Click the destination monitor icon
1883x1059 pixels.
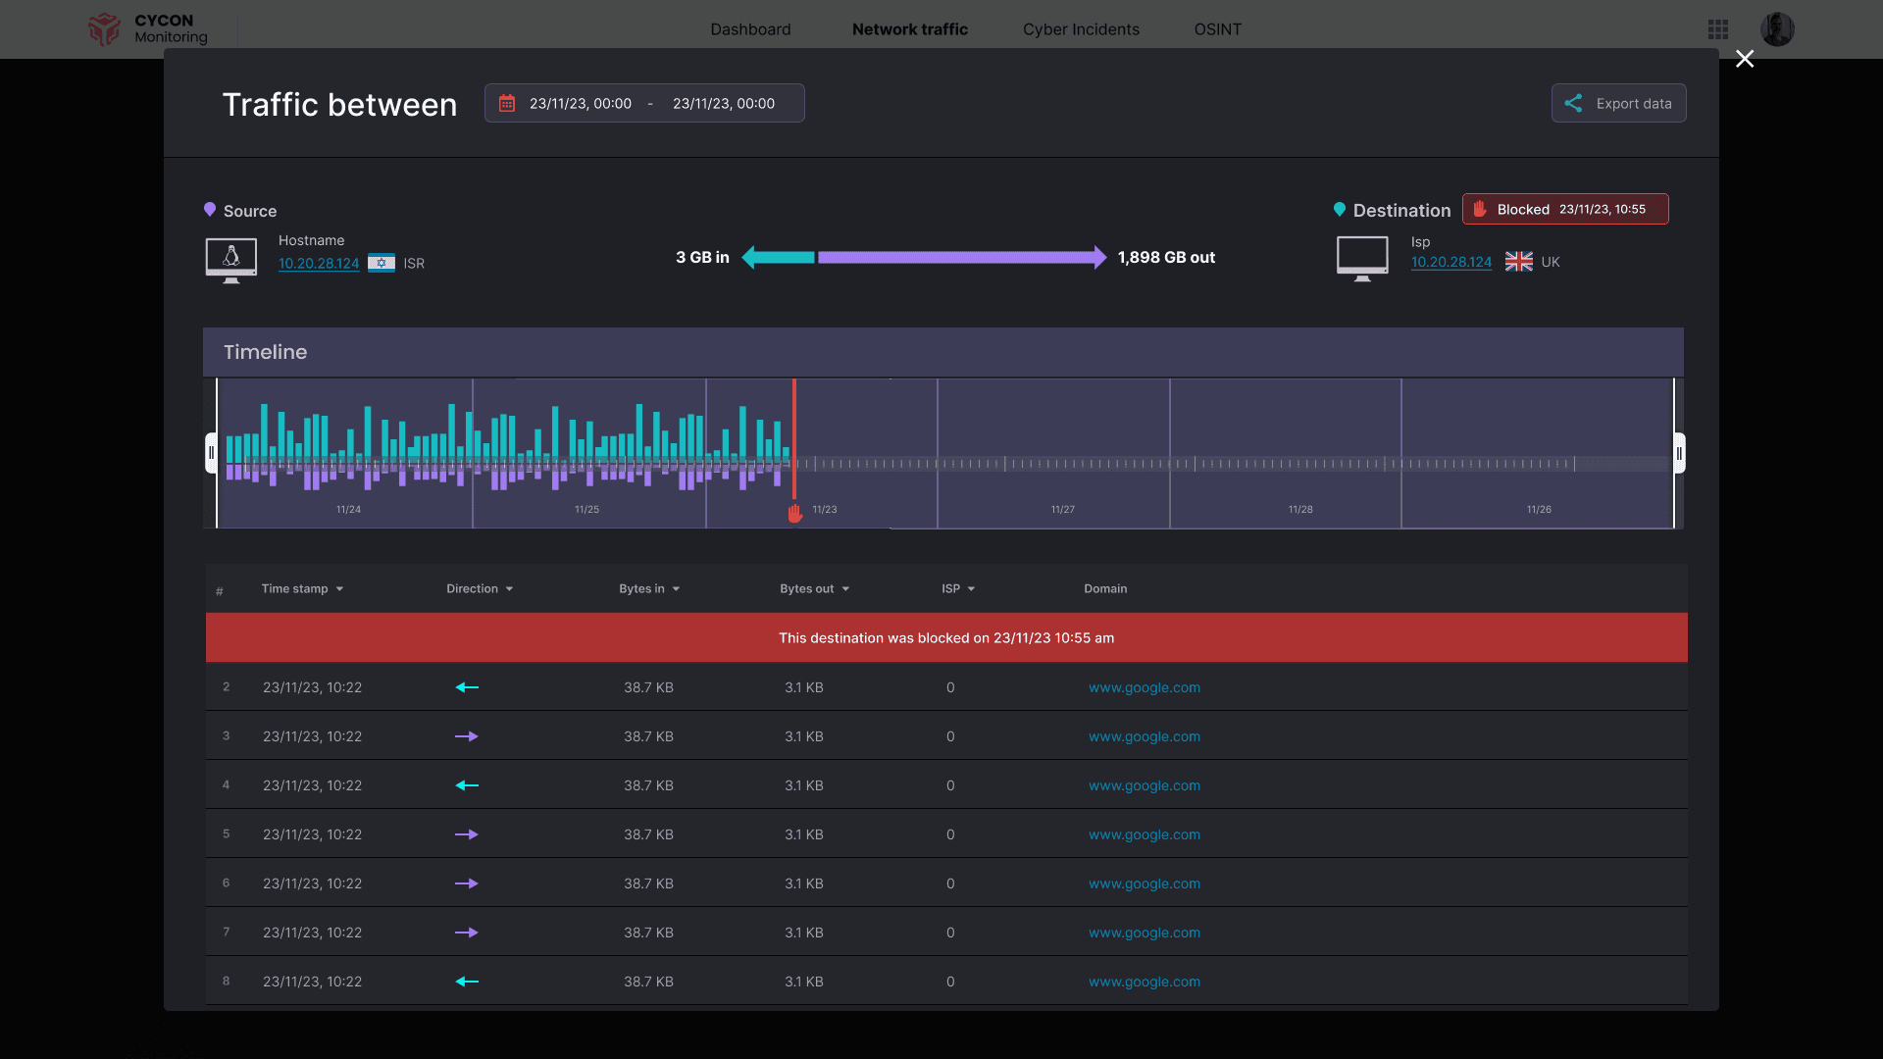1362,259
